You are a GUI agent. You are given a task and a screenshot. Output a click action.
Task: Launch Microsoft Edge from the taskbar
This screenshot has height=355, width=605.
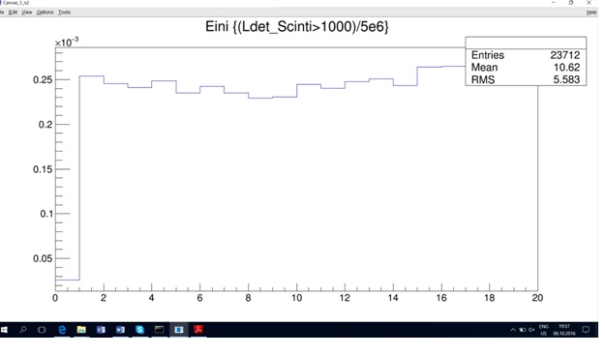pos(62,330)
